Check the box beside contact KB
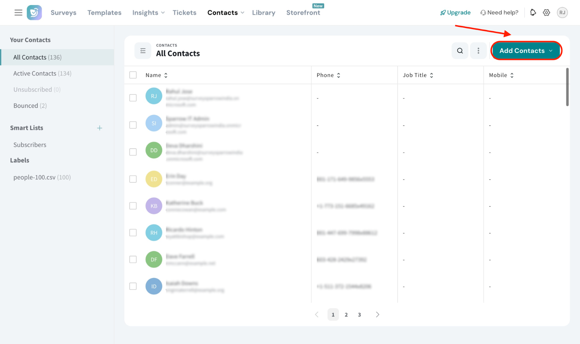This screenshot has height=344, width=580. click(133, 206)
